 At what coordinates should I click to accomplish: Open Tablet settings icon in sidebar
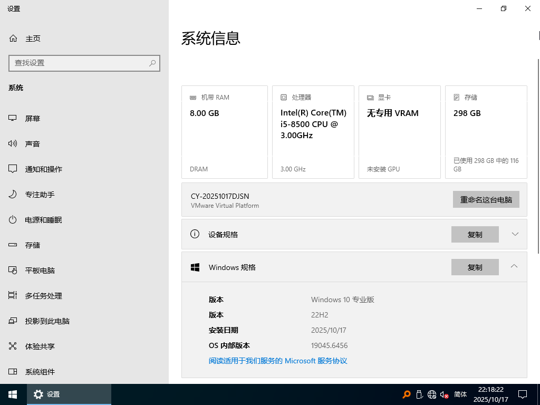[x=13, y=271]
